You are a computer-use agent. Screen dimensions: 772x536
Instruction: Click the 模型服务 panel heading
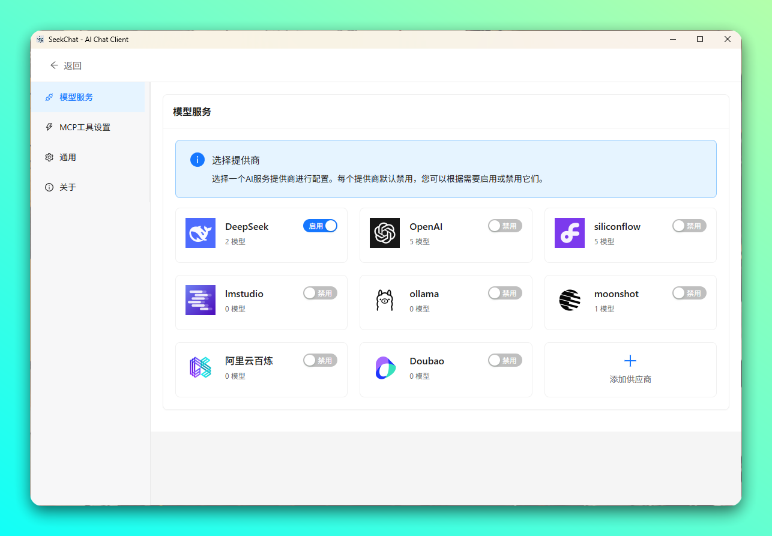pos(192,112)
